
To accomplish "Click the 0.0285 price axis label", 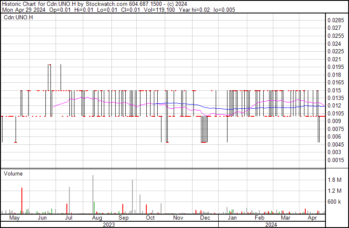I will [336, 20].
